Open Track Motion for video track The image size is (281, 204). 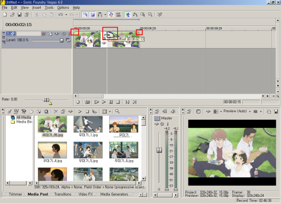pyautogui.click(x=50, y=34)
